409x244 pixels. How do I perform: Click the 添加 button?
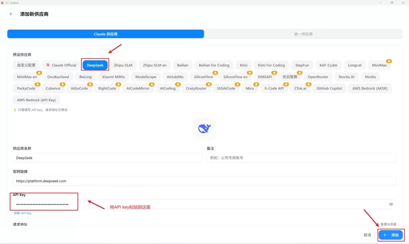(391, 235)
